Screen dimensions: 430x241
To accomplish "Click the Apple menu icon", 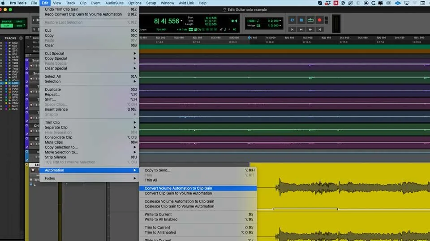I will click(x=3, y=3).
